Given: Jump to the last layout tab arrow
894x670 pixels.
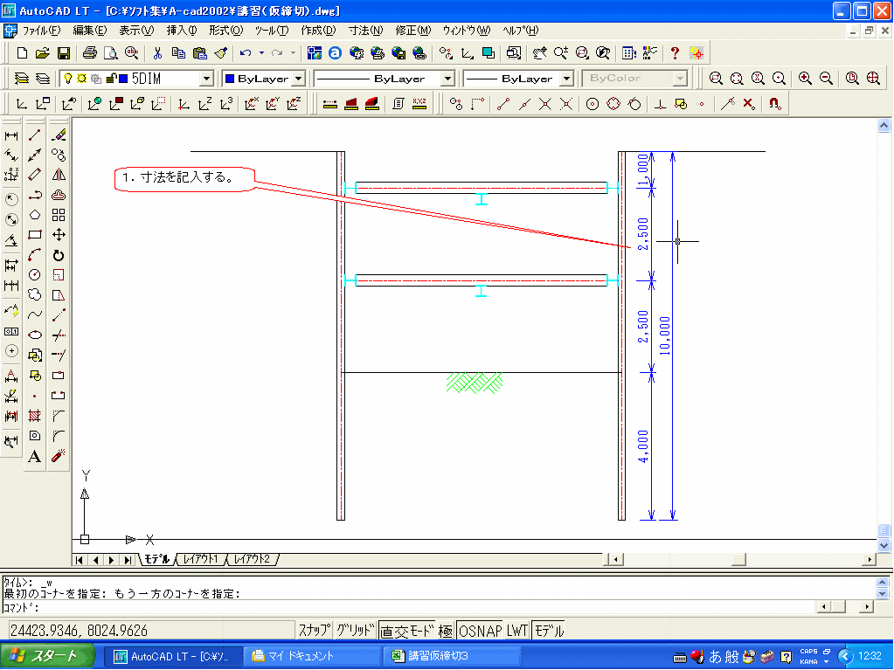Looking at the screenshot, I should (128, 560).
